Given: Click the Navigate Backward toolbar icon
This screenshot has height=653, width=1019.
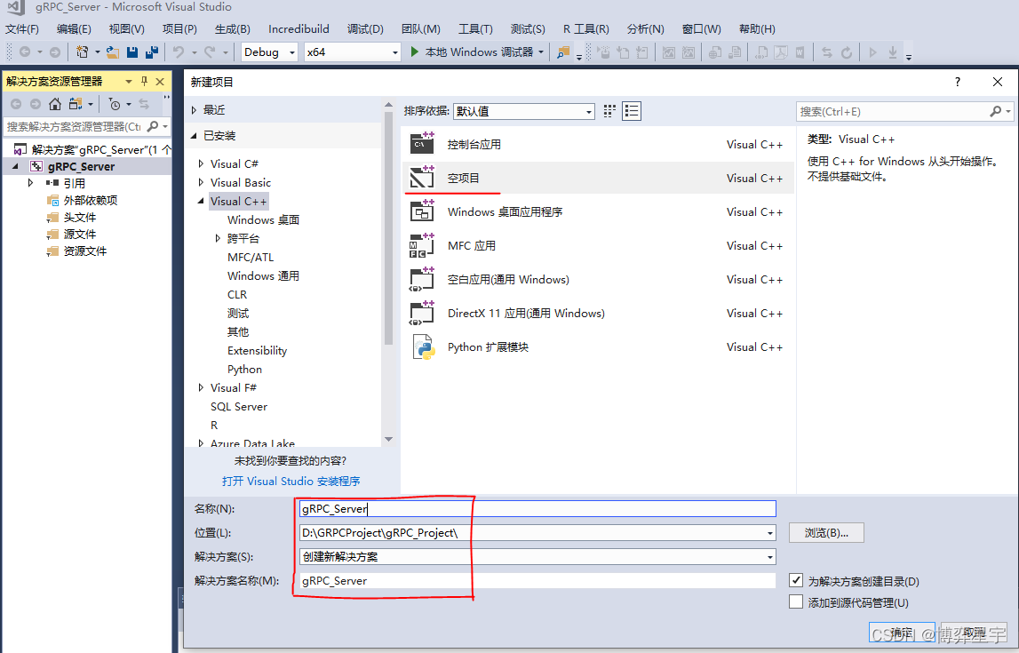Looking at the screenshot, I should 25,52.
